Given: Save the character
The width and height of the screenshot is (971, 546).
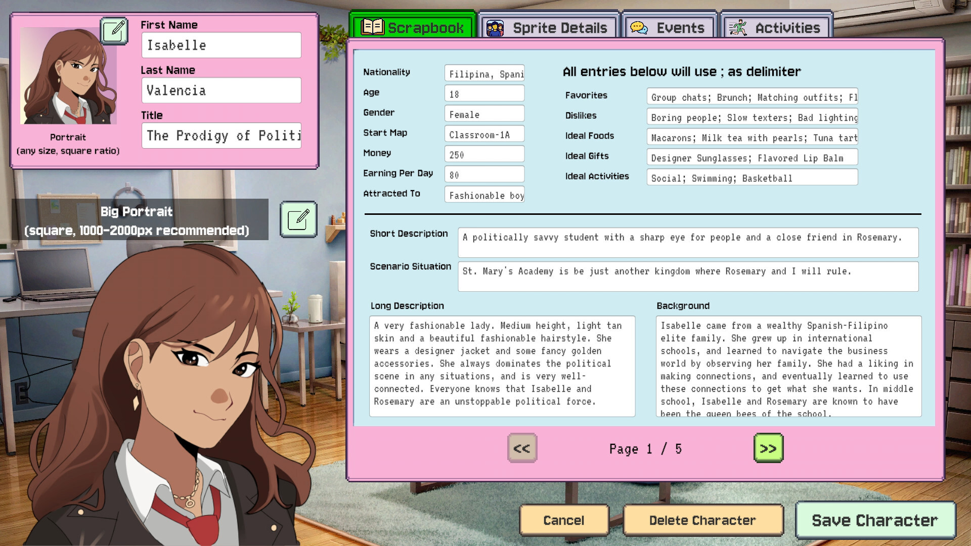Looking at the screenshot, I should coord(875,520).
